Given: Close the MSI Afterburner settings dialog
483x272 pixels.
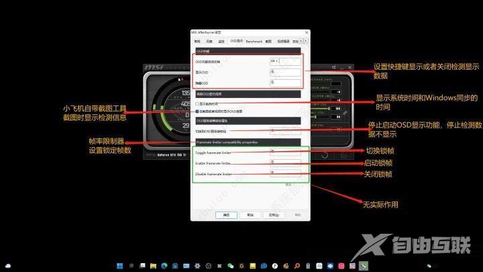Looking at the screenshot, I should click(x=306, y=32).
